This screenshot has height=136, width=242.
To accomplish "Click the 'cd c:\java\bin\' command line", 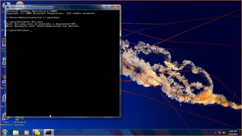I will [x=33, y=17].
